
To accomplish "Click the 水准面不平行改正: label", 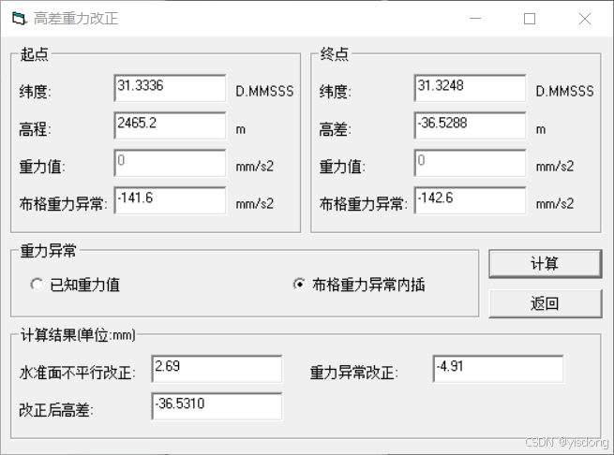I will click(x=78, y=373).
